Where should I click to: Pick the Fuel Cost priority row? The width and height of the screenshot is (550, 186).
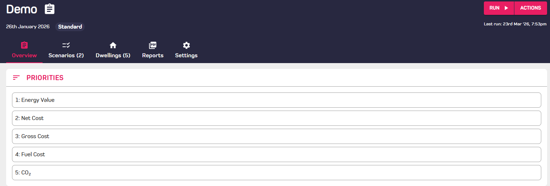(x=276, y=154)
